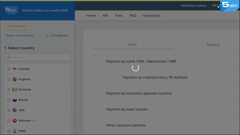Select England in the country list
The width and height of the screenshot is (240, 135).
pos(37,79)
